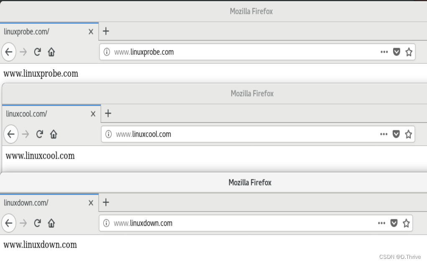This screenshot has width=427, height=263.
Task: Save linuxcool.com page to Pocket
Action: (x=396, y=134)
